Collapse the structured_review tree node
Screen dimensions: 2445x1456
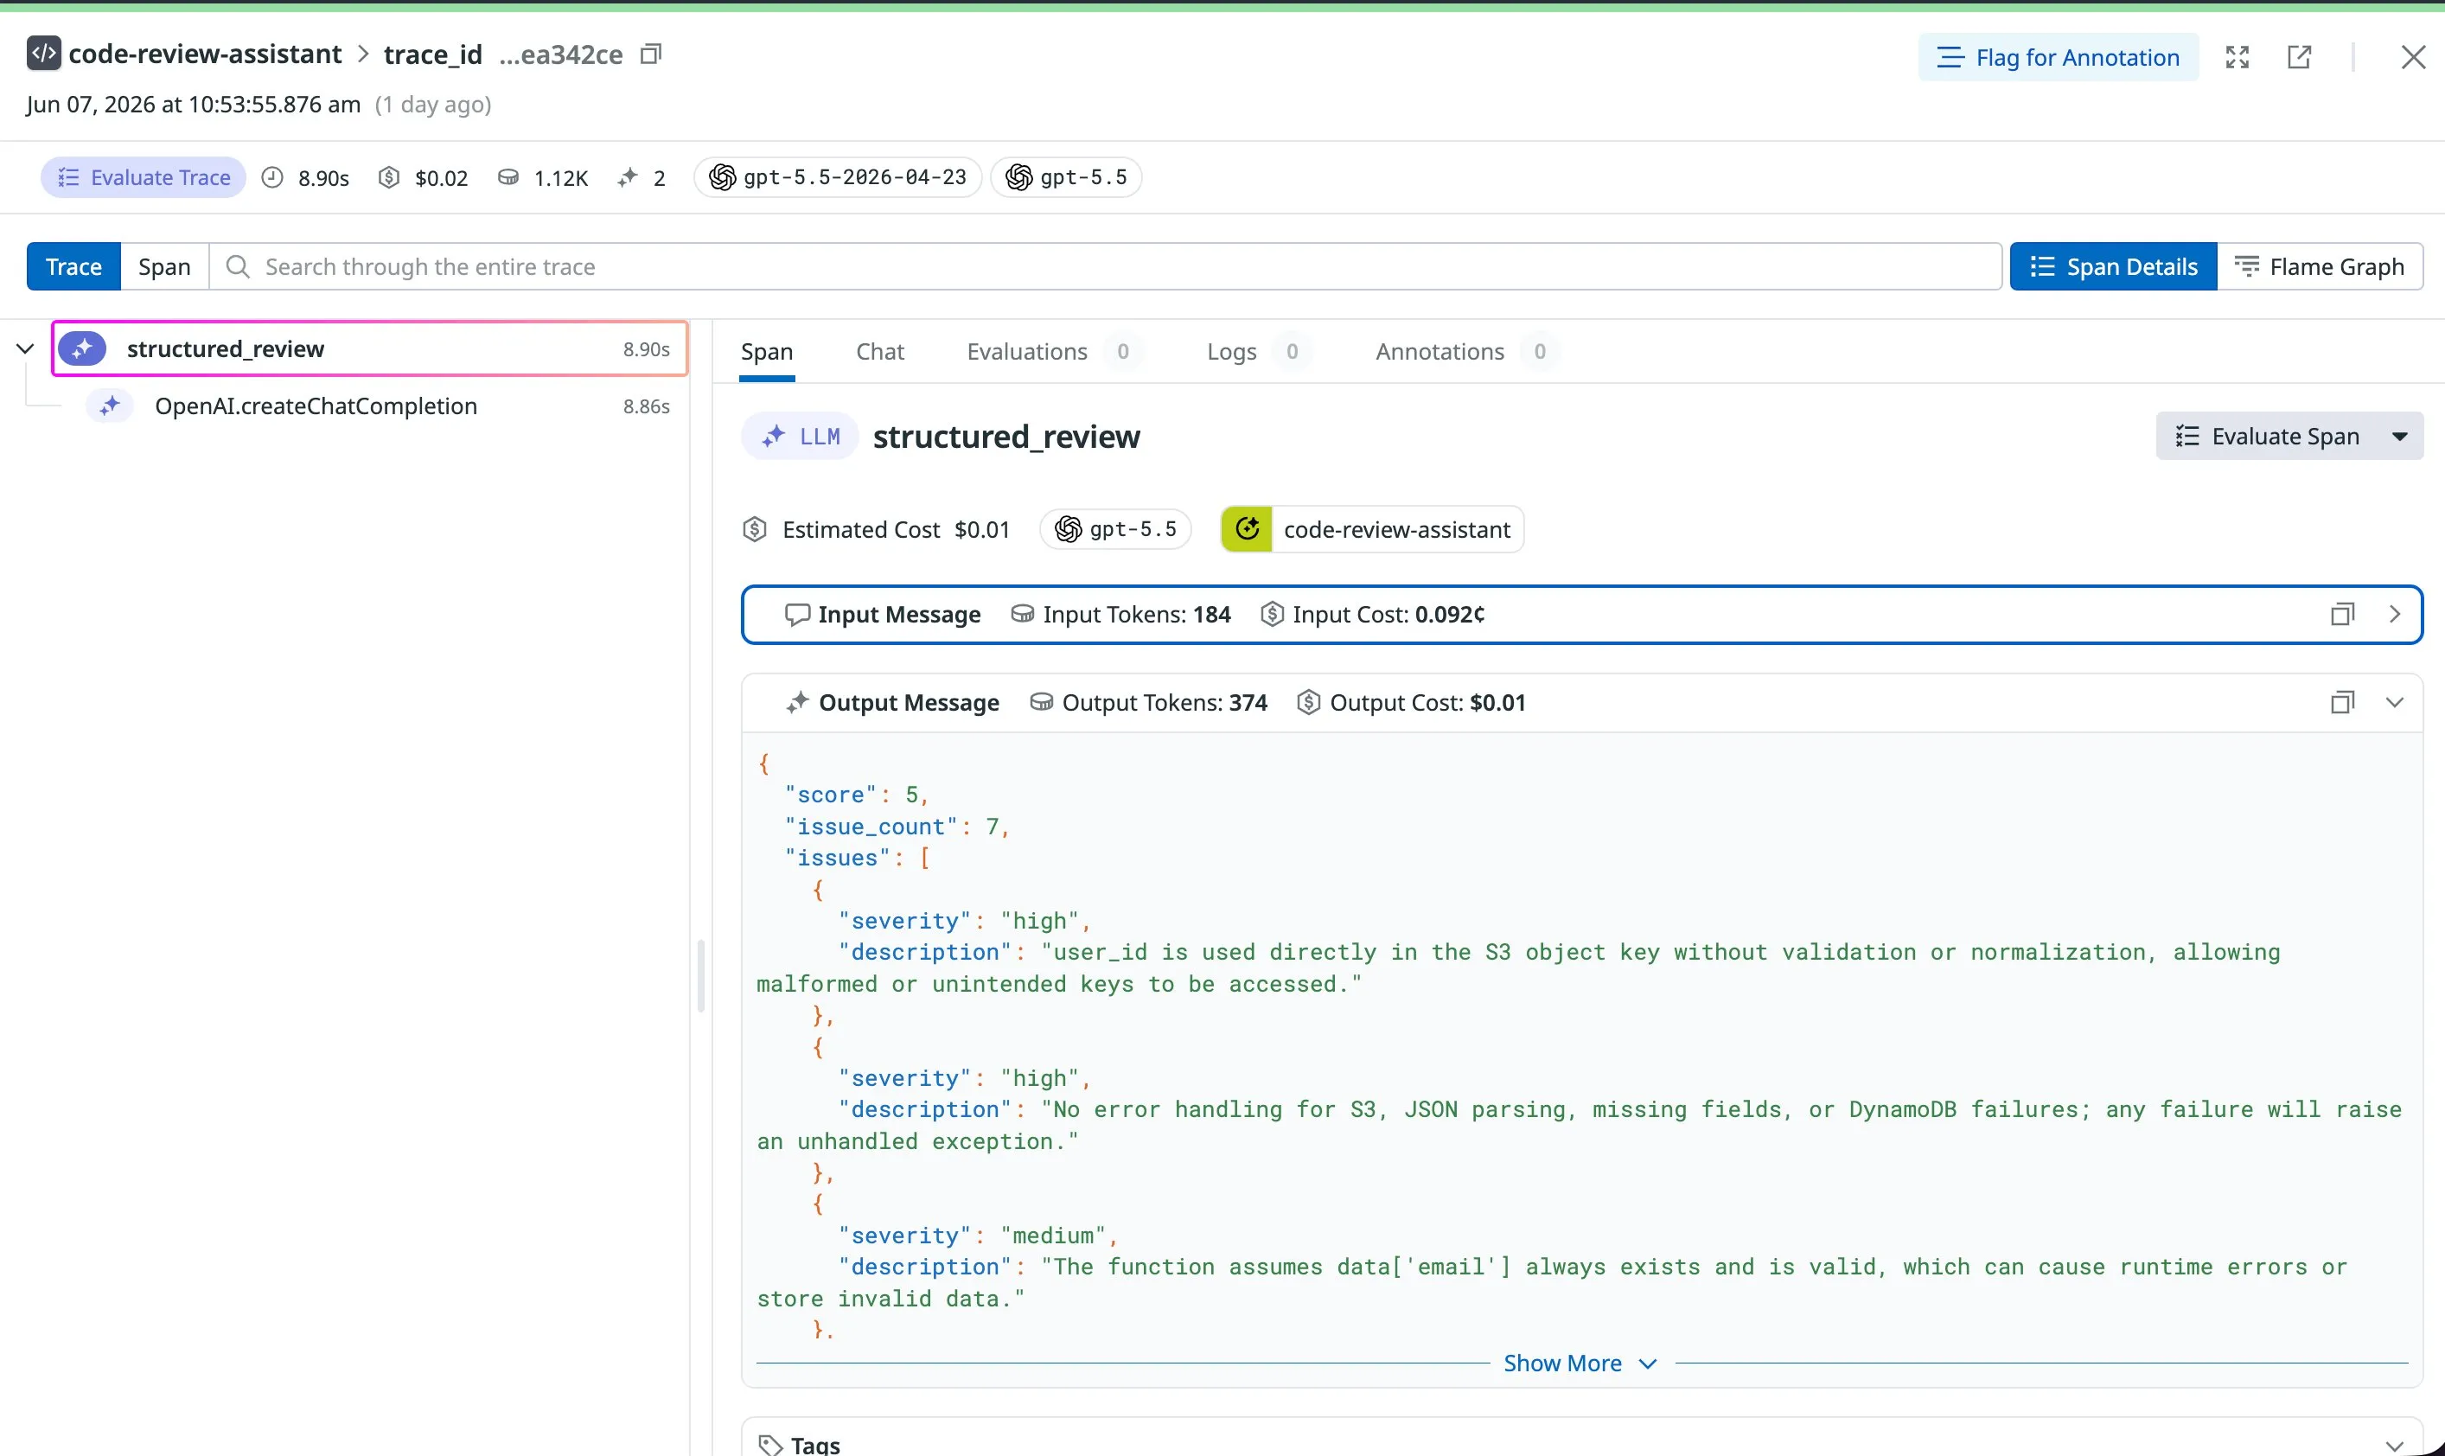26,348
